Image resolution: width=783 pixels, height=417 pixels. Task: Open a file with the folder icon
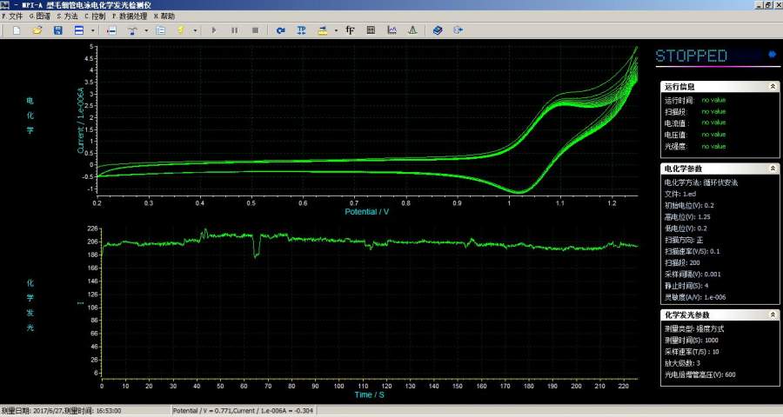pos(37,30)
